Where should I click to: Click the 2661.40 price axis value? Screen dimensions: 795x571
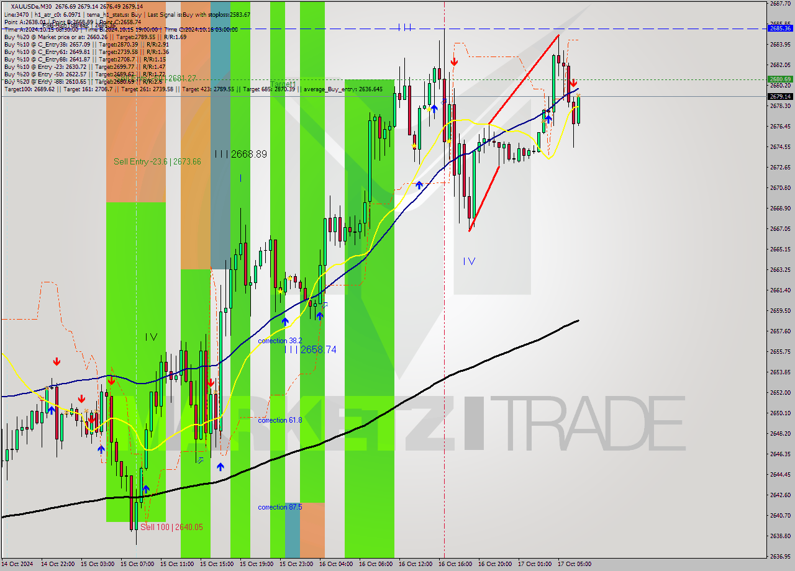click(780, 290)
